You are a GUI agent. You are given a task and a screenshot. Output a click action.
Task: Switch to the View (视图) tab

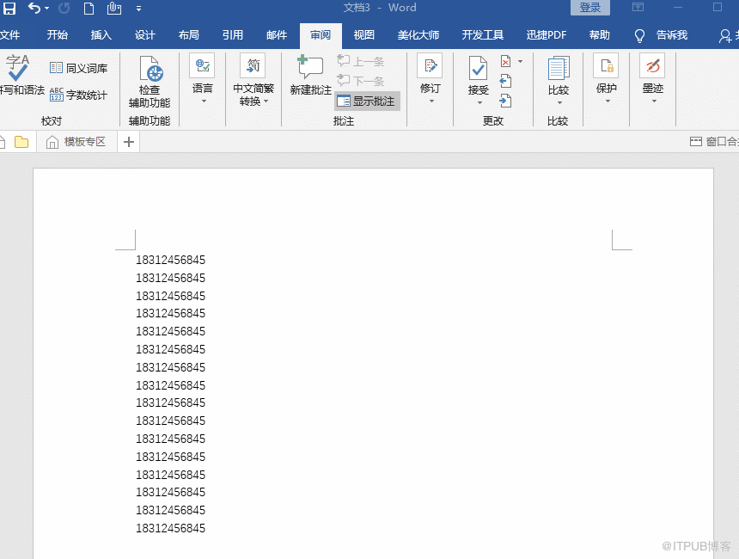[364, 35]
